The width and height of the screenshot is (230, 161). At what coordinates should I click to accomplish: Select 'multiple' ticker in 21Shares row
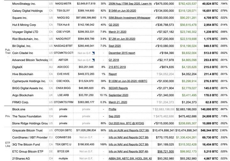pos(63,158)
